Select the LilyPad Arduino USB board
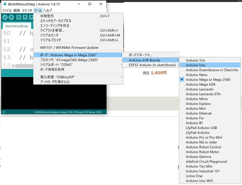The height and width of the screenshot is (185, 242). click(x=210, y=128)
